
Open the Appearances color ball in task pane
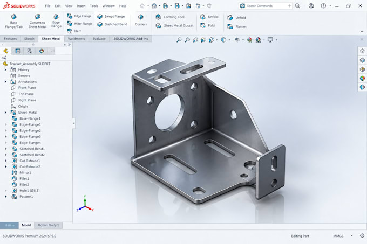[362, 78]
